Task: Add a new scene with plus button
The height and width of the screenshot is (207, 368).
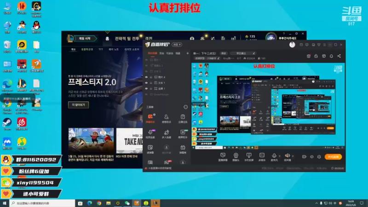Action: [187, 53]
